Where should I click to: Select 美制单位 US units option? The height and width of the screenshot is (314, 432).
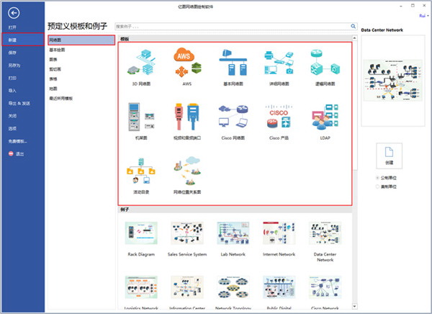point(379,187)
